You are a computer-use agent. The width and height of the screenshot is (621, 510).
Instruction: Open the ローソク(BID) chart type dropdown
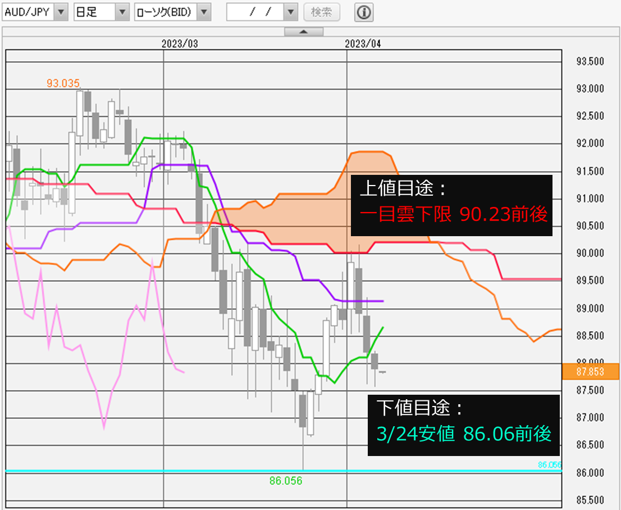pos(204,12)
